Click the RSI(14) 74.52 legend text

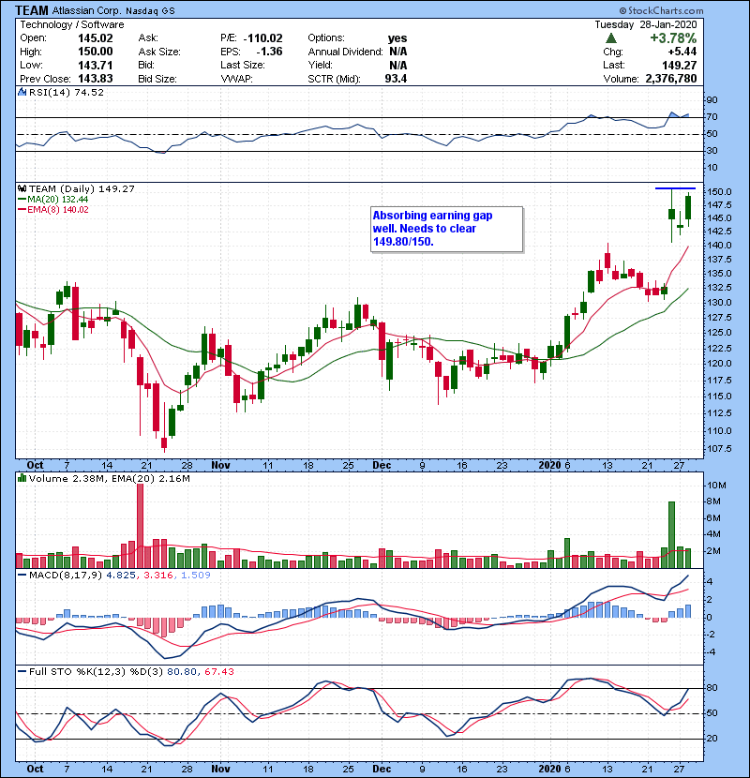click(67, 92)
